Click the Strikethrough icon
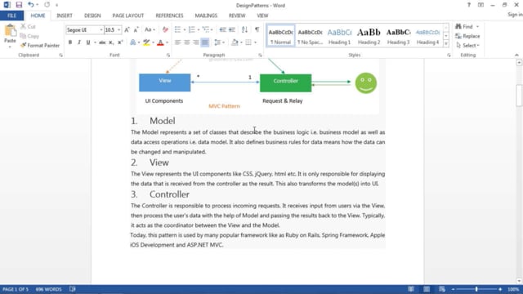The height and width of the screenshot is (294, 523). click(x=102, y=42)
